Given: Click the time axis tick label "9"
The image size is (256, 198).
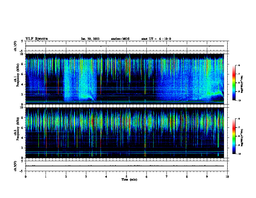Looking at the screenshot, I should pyautogui.click(x=207, y=177).
